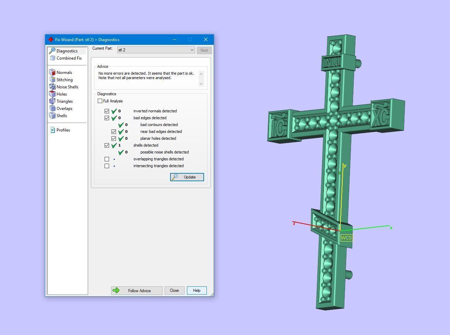Click the Overlaps icon
This screenshot has height=335, width=450.
(52, 108)
